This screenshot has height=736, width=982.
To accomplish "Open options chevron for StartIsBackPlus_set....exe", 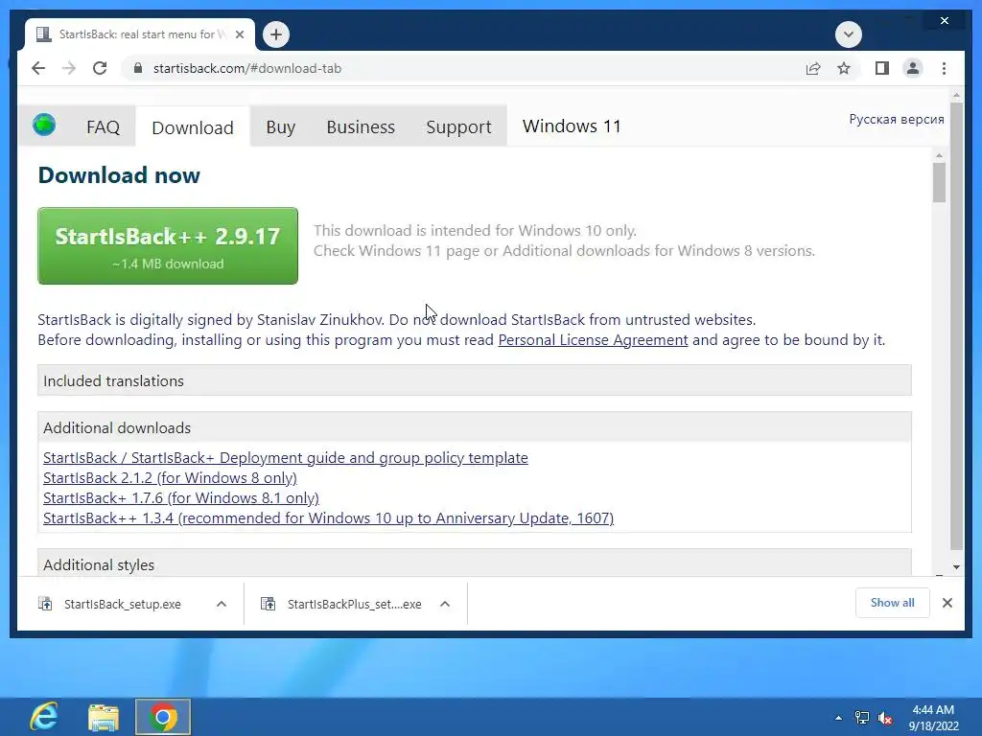I will click(x=445, y=604).
